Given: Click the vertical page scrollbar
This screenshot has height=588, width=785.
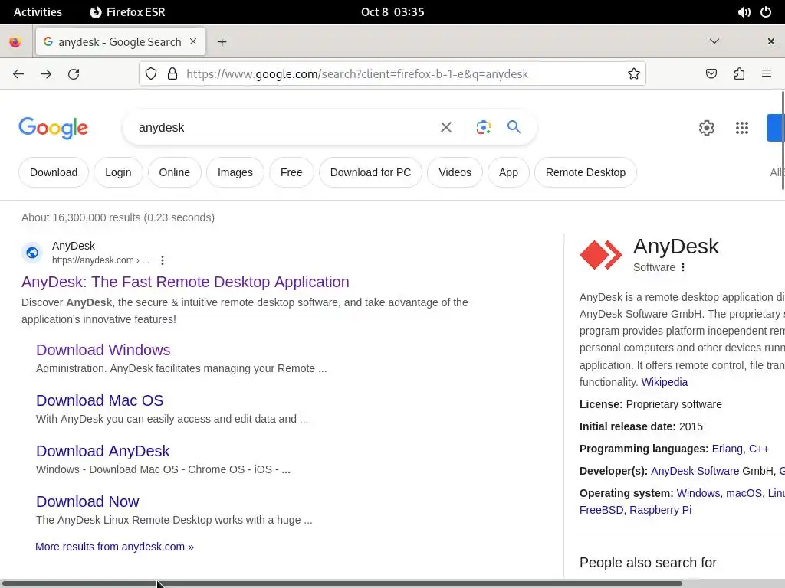Looking at the screenshot, I should (783, 140).
